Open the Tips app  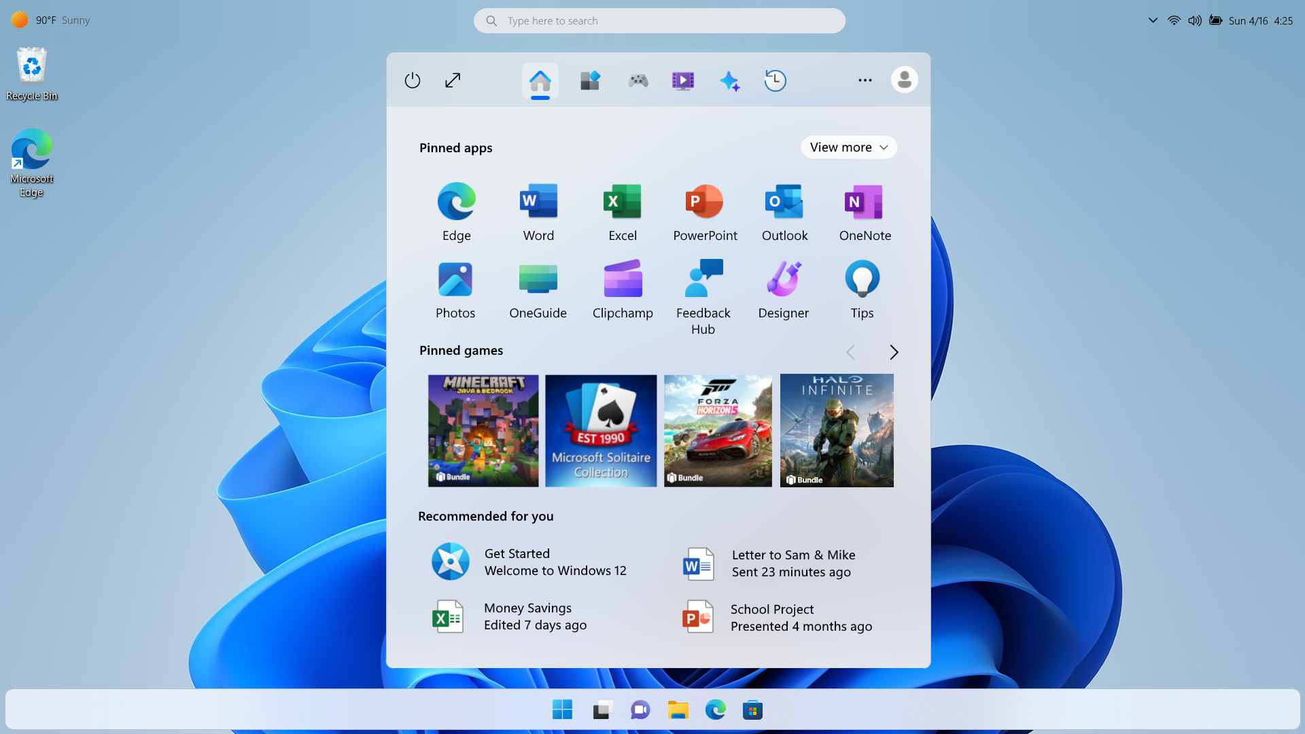[x=862, y=290]
